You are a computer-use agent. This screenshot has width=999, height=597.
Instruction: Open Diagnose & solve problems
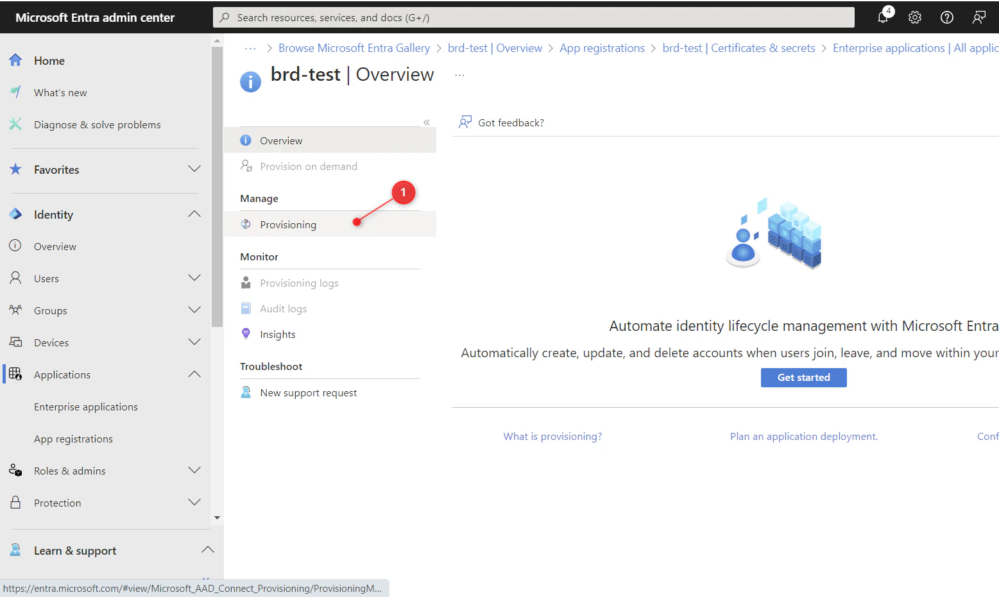98,124
